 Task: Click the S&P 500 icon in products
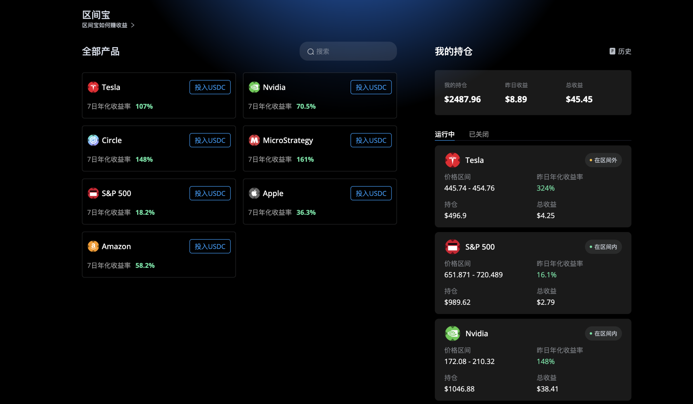[93, 193]
